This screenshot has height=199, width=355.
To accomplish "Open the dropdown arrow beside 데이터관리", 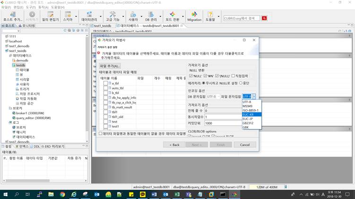I will point(100,16).
